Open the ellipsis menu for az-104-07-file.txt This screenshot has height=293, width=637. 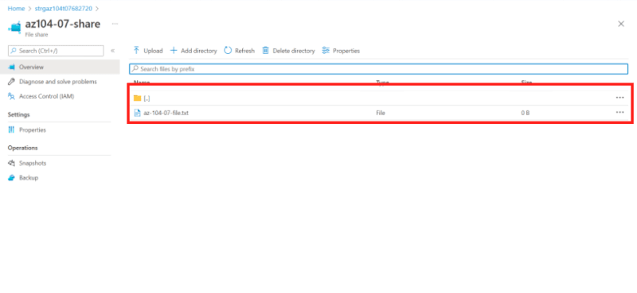pos(620,112)
